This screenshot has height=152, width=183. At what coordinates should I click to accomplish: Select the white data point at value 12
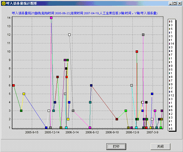coord(69,35)
